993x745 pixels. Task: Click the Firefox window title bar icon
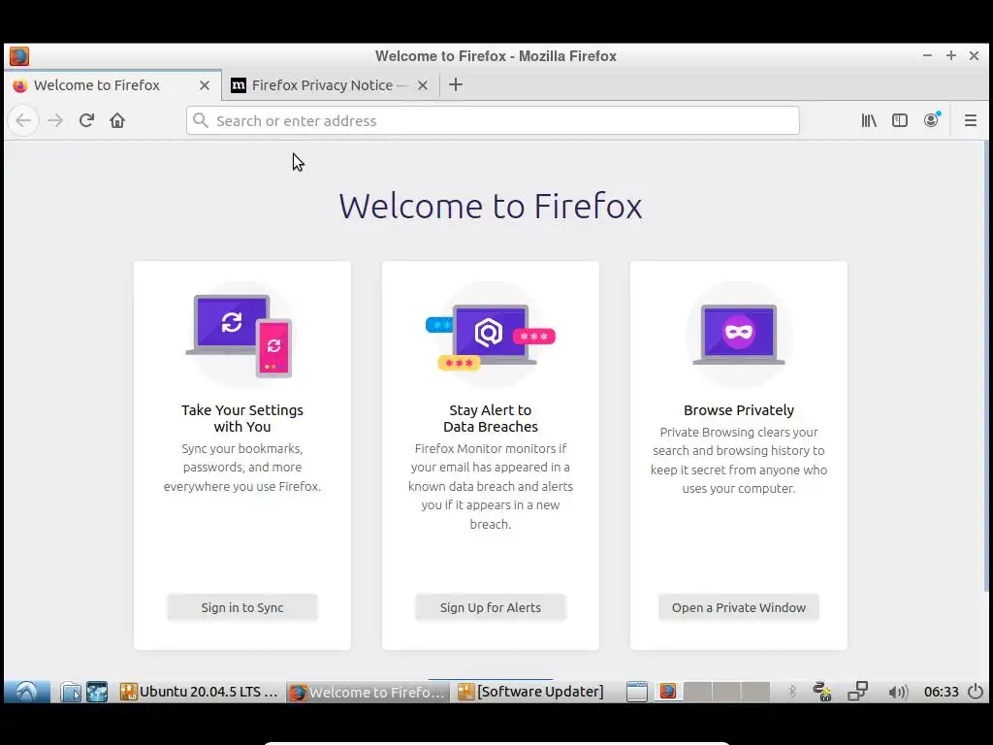click(x=19, y=55)
